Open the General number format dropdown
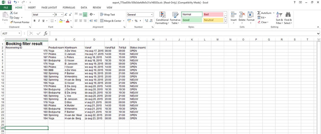The width and height of the screenshot is (321, 134). [x=152, y=14]
